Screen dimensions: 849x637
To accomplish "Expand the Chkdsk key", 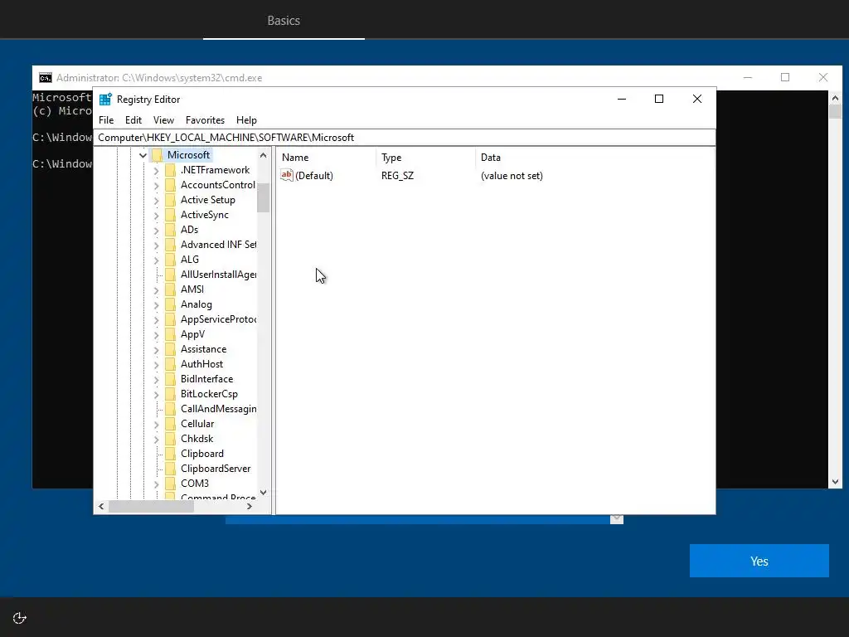I will point(157,439).
